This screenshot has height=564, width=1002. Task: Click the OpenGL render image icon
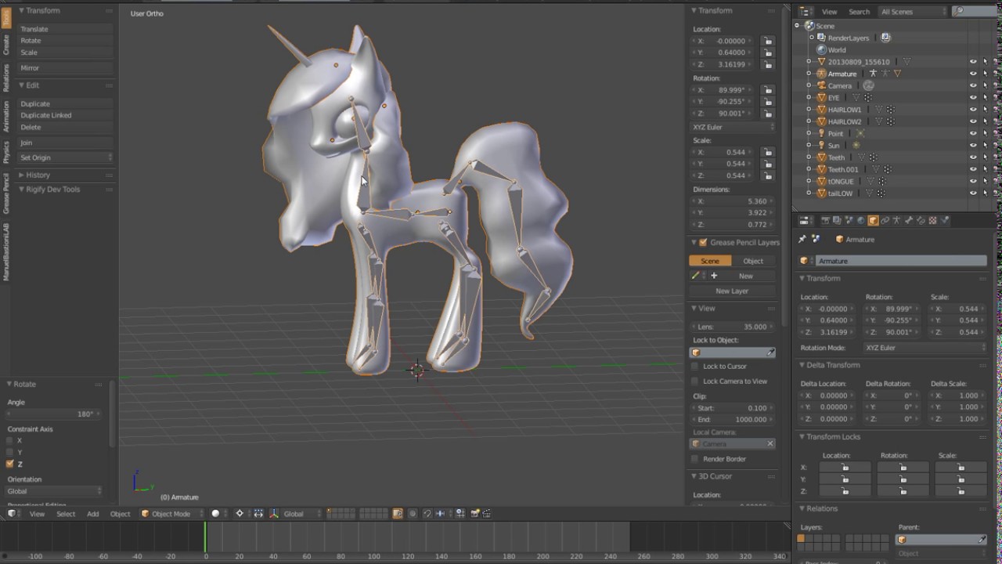tap(474, 514)
